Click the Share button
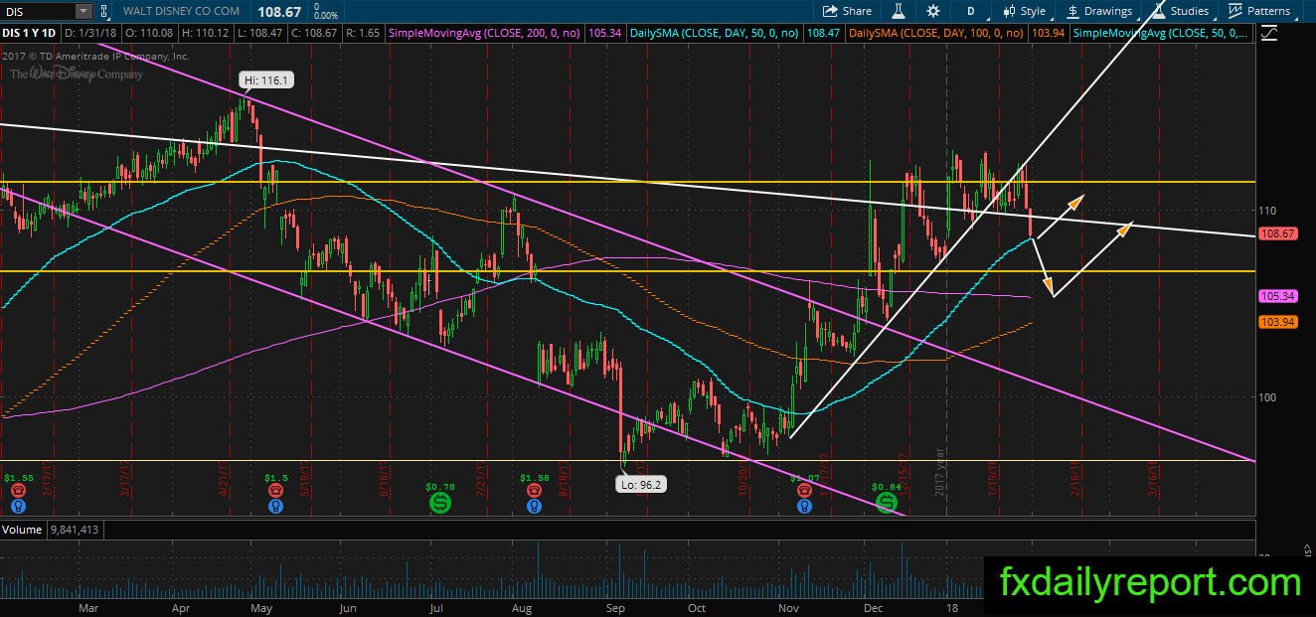Screen dimensions: 1316x617 point(847,11)
